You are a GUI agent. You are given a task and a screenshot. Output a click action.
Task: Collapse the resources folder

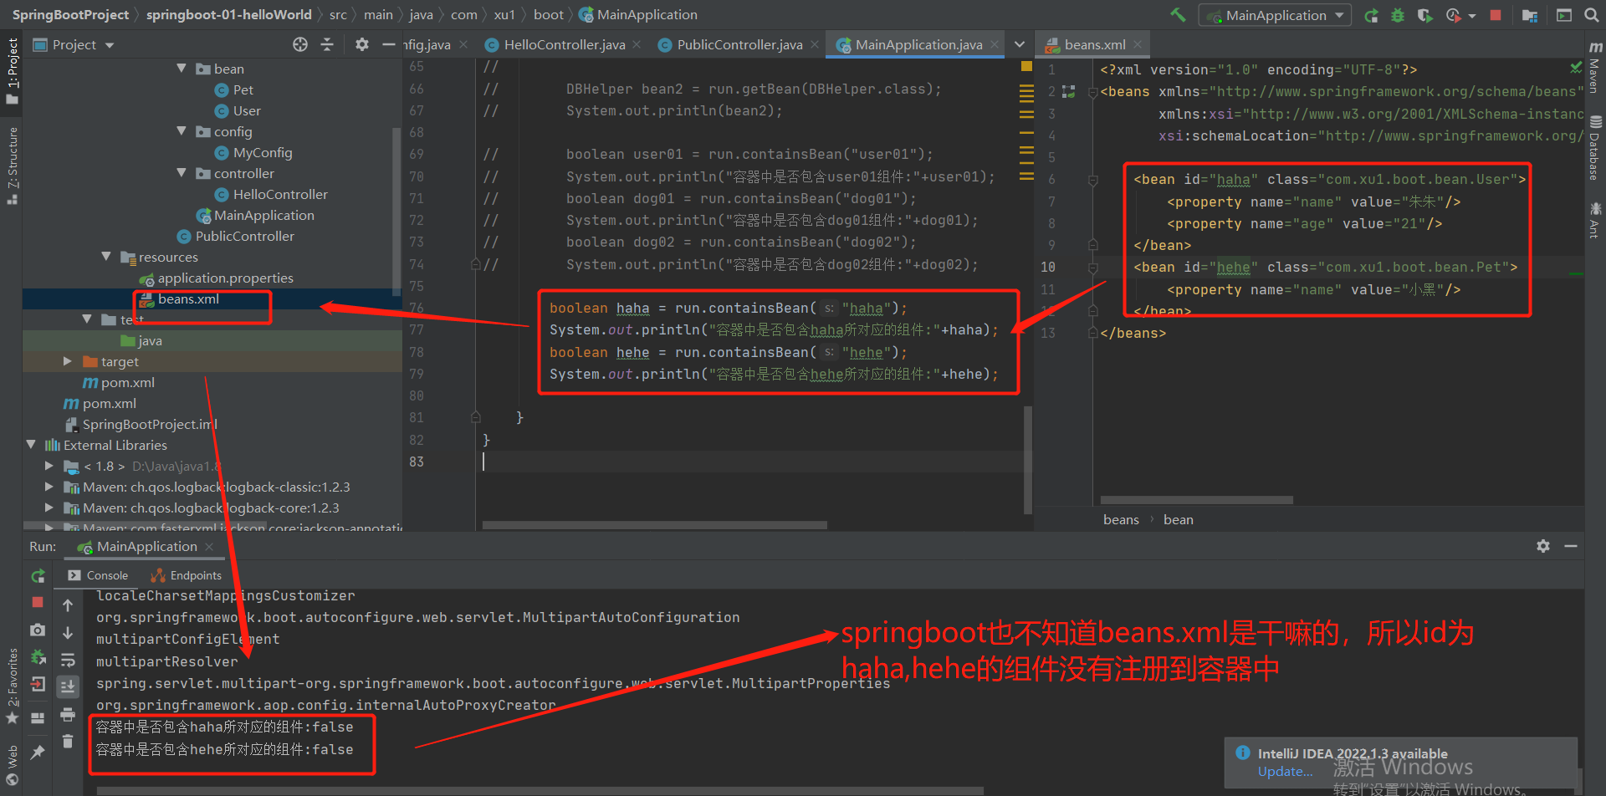[106, 257]
